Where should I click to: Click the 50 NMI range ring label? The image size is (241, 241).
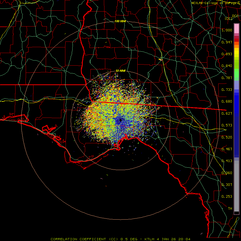120,71
